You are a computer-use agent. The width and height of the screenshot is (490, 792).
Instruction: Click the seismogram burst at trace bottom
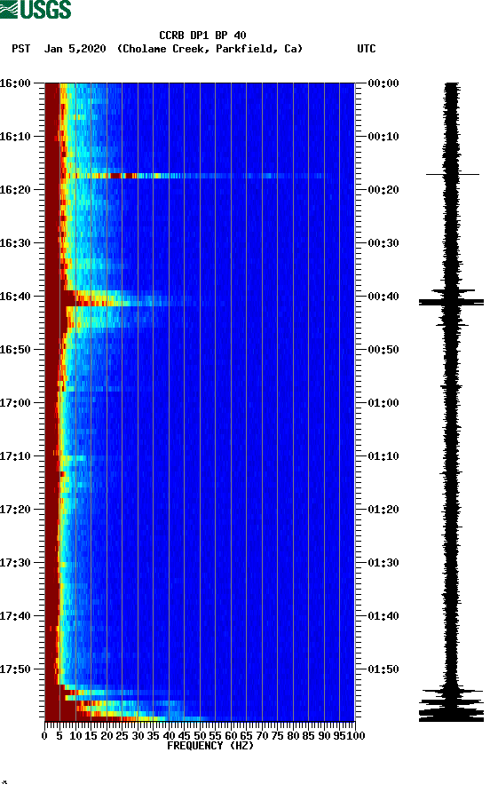point(452,705)
